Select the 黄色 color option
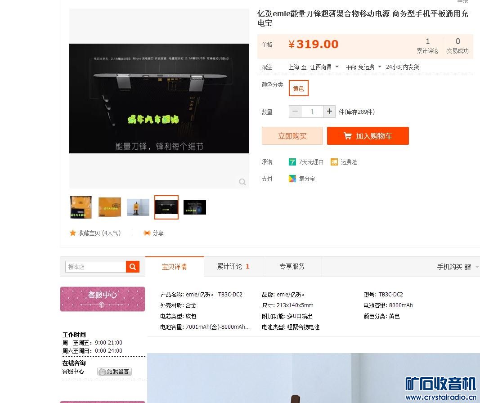The width and height of the screenshot is (480, 403). 298,88
